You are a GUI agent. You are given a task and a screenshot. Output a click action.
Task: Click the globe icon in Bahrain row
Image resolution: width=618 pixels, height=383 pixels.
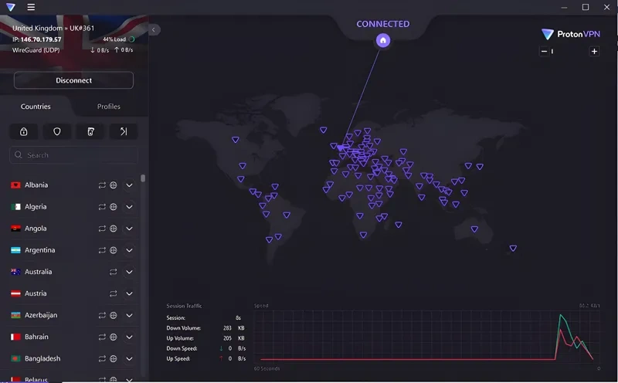pyautogui.click(x=114, y=337)
